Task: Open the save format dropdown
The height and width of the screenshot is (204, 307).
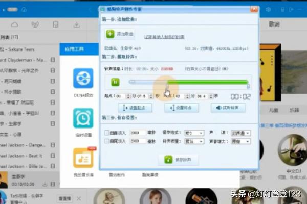Action: point(194,133)
